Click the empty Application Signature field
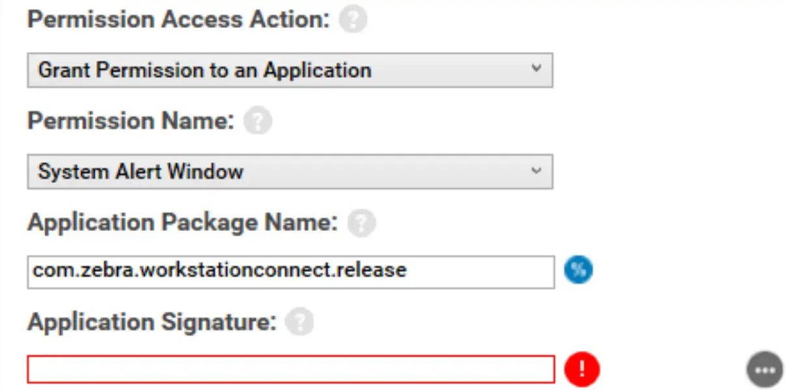Screen dimensions: 786x390 point(290,369)
